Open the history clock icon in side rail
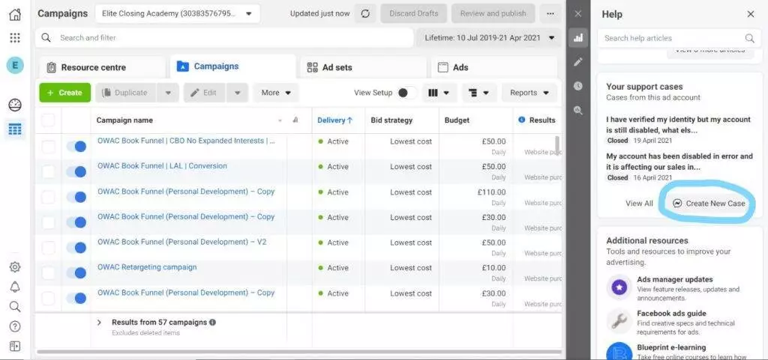Viewport: 768px width, 360px height. pyautogui.click(x=578, y=86)
